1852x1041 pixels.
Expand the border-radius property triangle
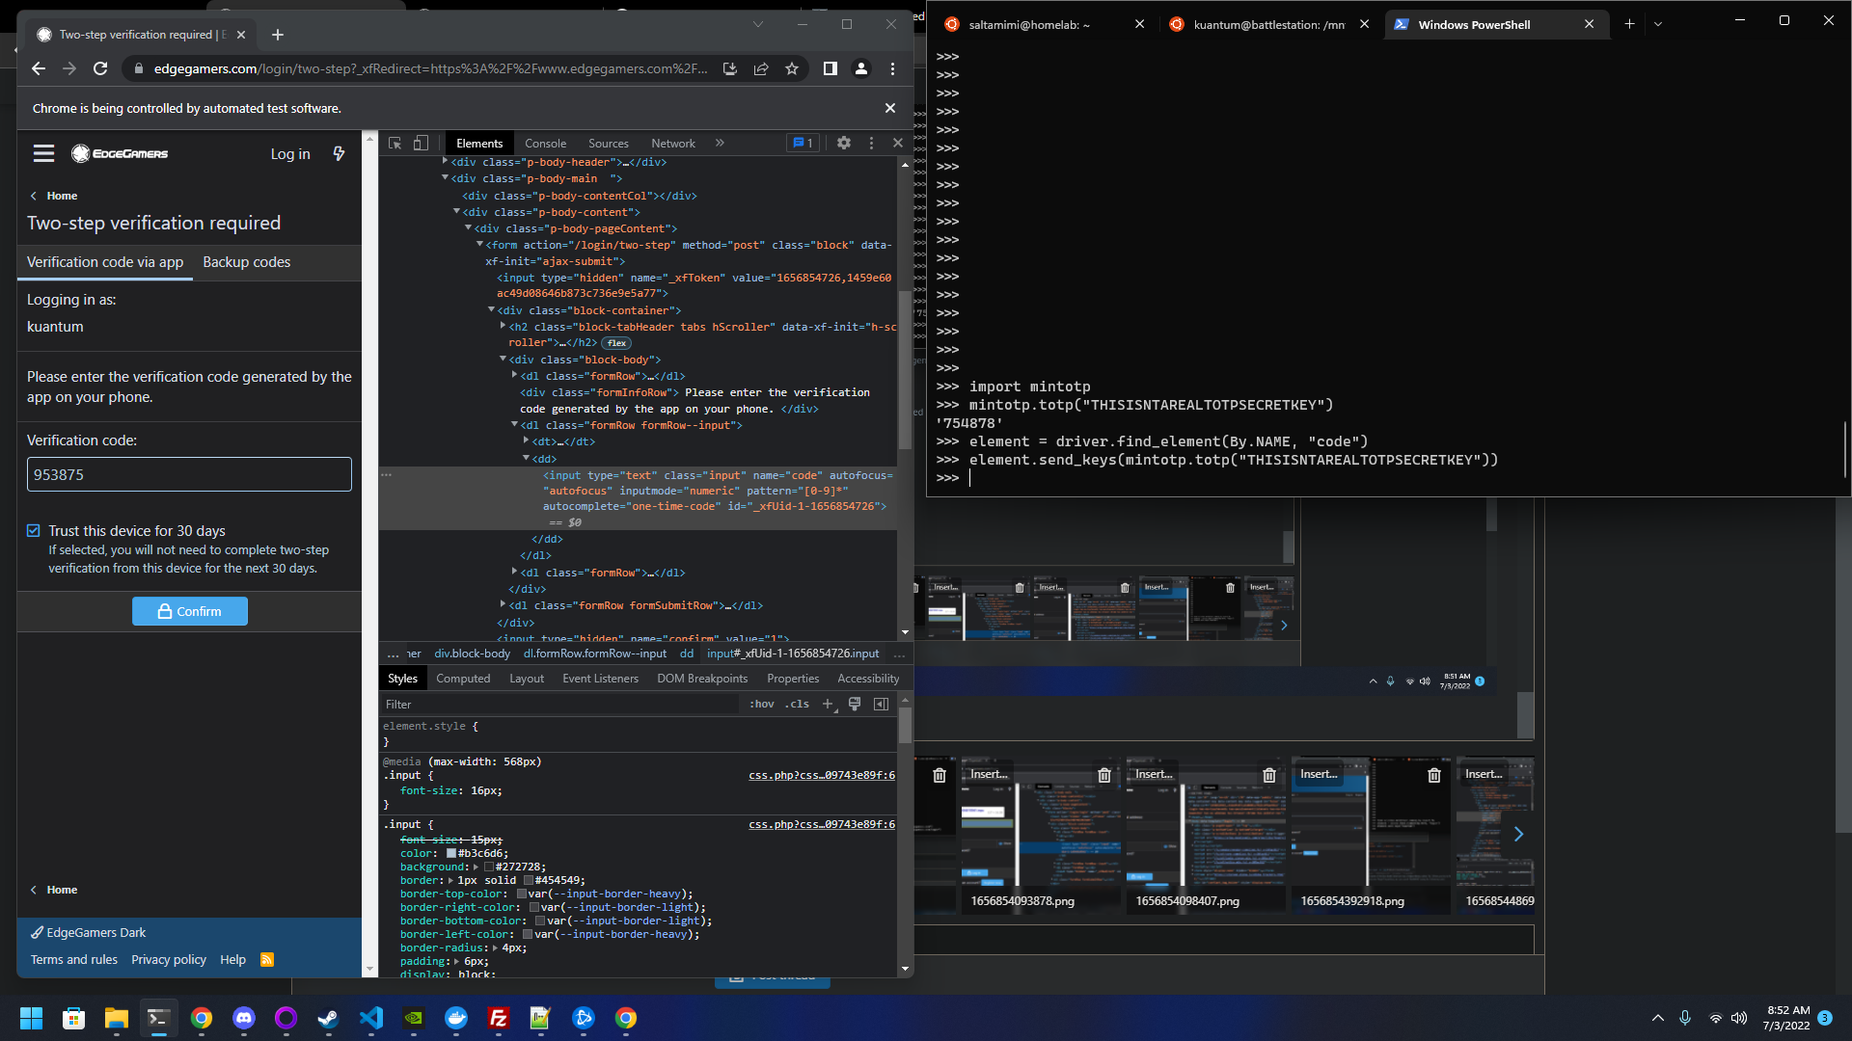pyautogui.click(x=497, y=948)
